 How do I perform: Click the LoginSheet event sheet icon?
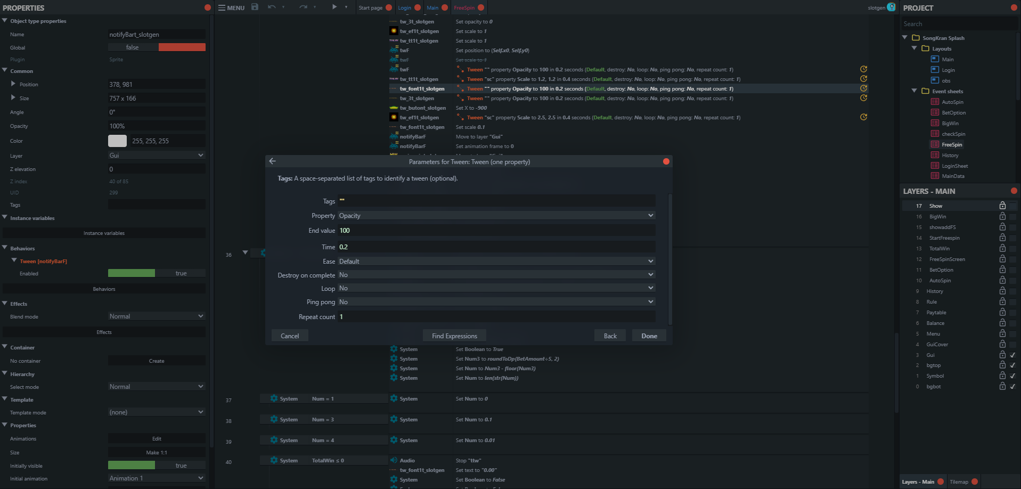pos(935,166)
